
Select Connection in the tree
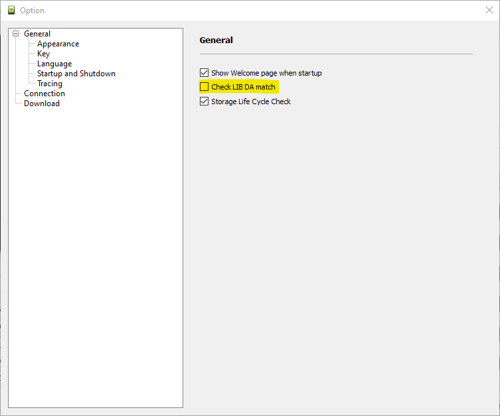coord(44,94)
